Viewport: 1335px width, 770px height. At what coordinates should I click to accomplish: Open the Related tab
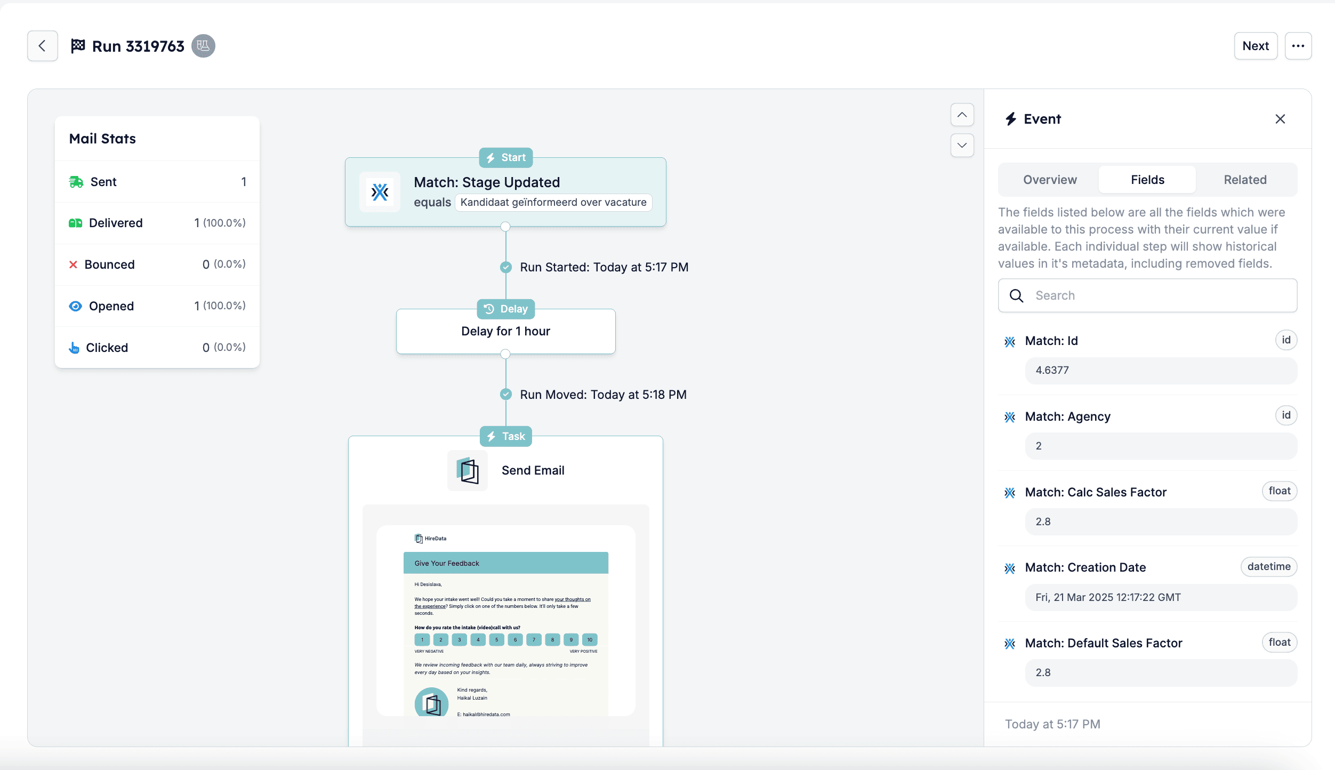(x=1245, y=180)
